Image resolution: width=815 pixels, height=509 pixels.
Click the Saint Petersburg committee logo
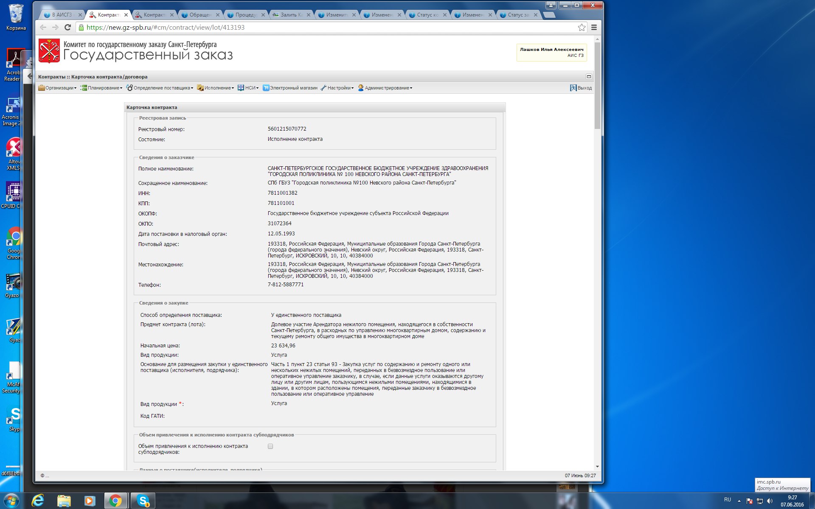[49, 51]
